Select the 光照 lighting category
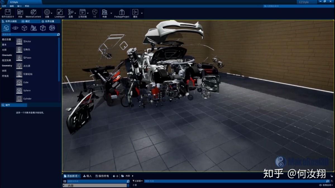The height and width of the screenshot is (188, 335). (6, 50)
